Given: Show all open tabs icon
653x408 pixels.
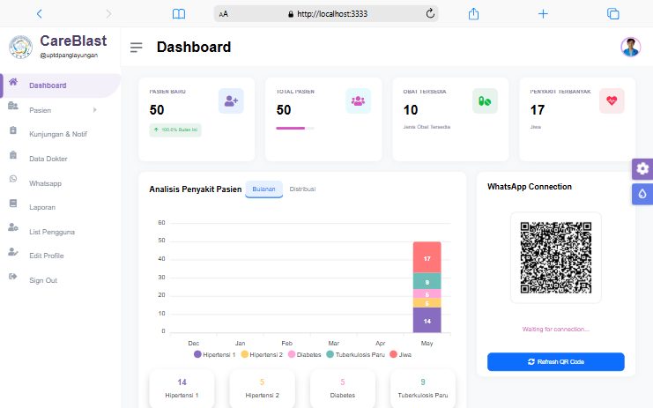Looking at the screenshot, I should point(613,14).
